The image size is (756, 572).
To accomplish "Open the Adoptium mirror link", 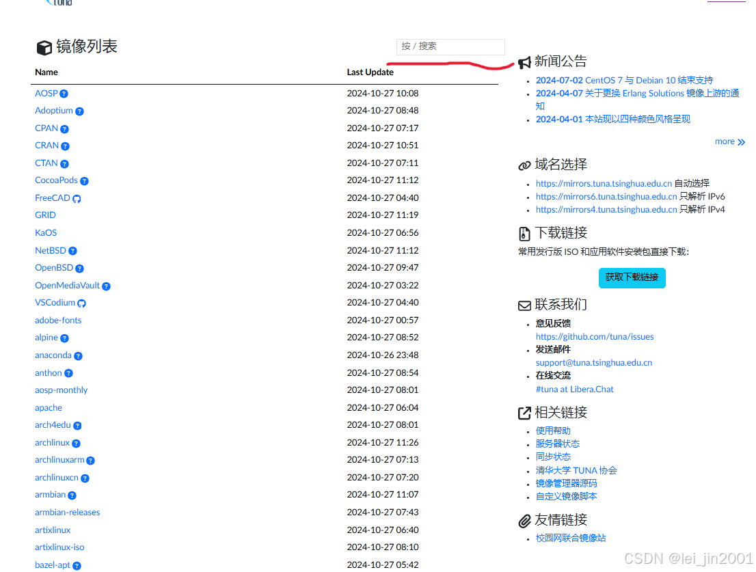I will pyautogui.click(x=54, y=111).
